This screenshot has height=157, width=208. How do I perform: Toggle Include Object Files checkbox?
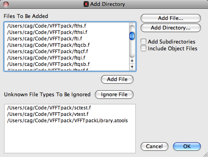coord(143,48)
